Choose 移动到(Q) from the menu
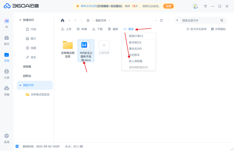This screenshot has width=234, height=151. (x=139, y=43)
